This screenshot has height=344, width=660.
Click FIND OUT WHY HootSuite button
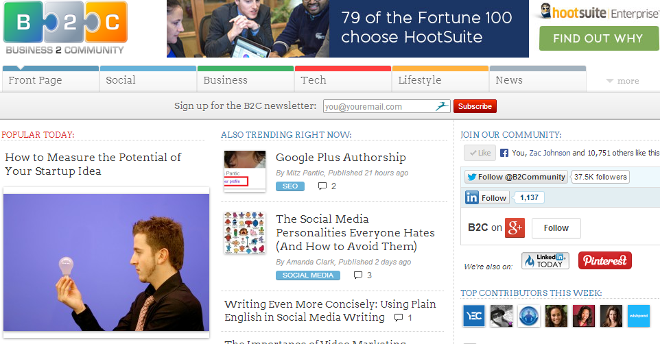[x=598, y=38]
